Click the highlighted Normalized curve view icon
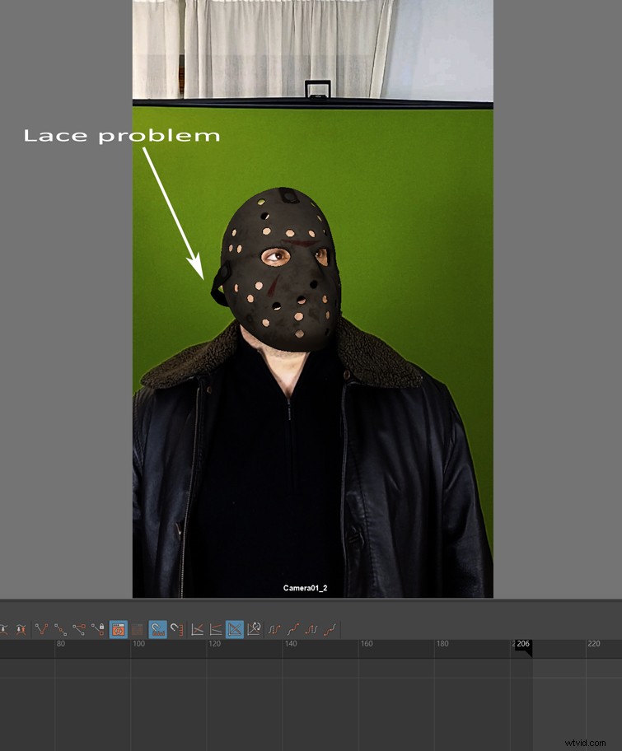Viewport: 622px width, 751px height. 235,629
